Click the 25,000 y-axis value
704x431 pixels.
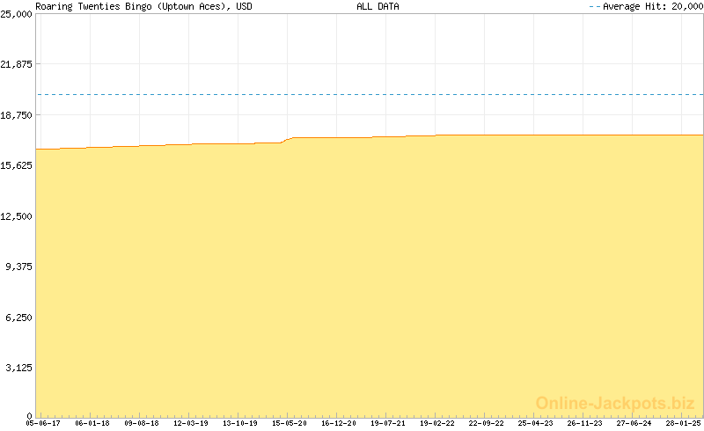17,14
